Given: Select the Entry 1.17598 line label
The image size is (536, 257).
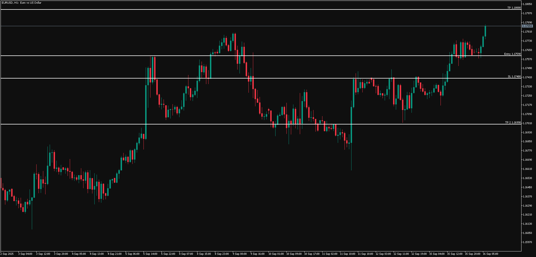Looking at the screenshot, I should coord(512,54).
